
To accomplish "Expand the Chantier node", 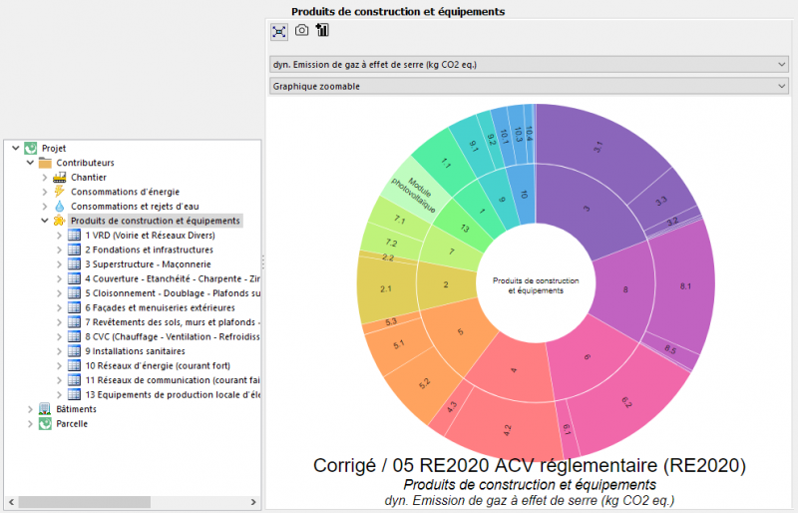I will coord(45,178).
